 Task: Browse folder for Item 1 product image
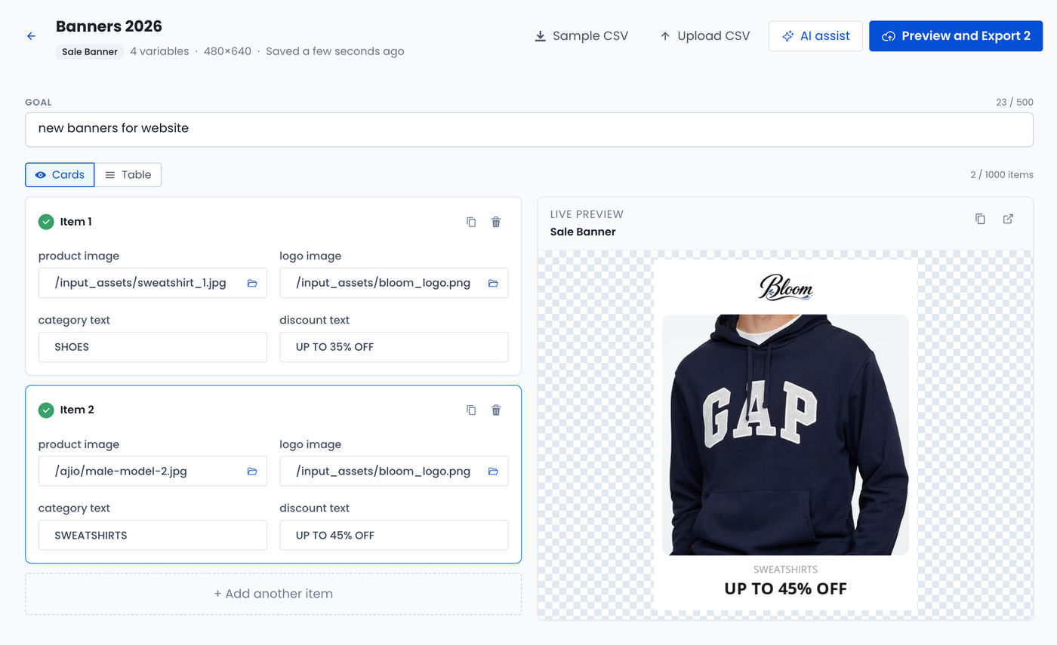click(x=252, y=283)
